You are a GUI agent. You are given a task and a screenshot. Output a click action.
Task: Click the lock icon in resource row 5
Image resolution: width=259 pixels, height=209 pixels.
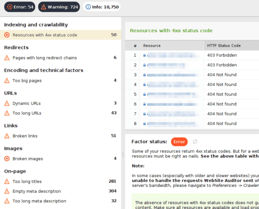pyautogui.click(x=145, y=94)
